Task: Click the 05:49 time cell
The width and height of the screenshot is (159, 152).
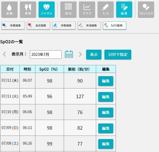Action: point(27,96)
